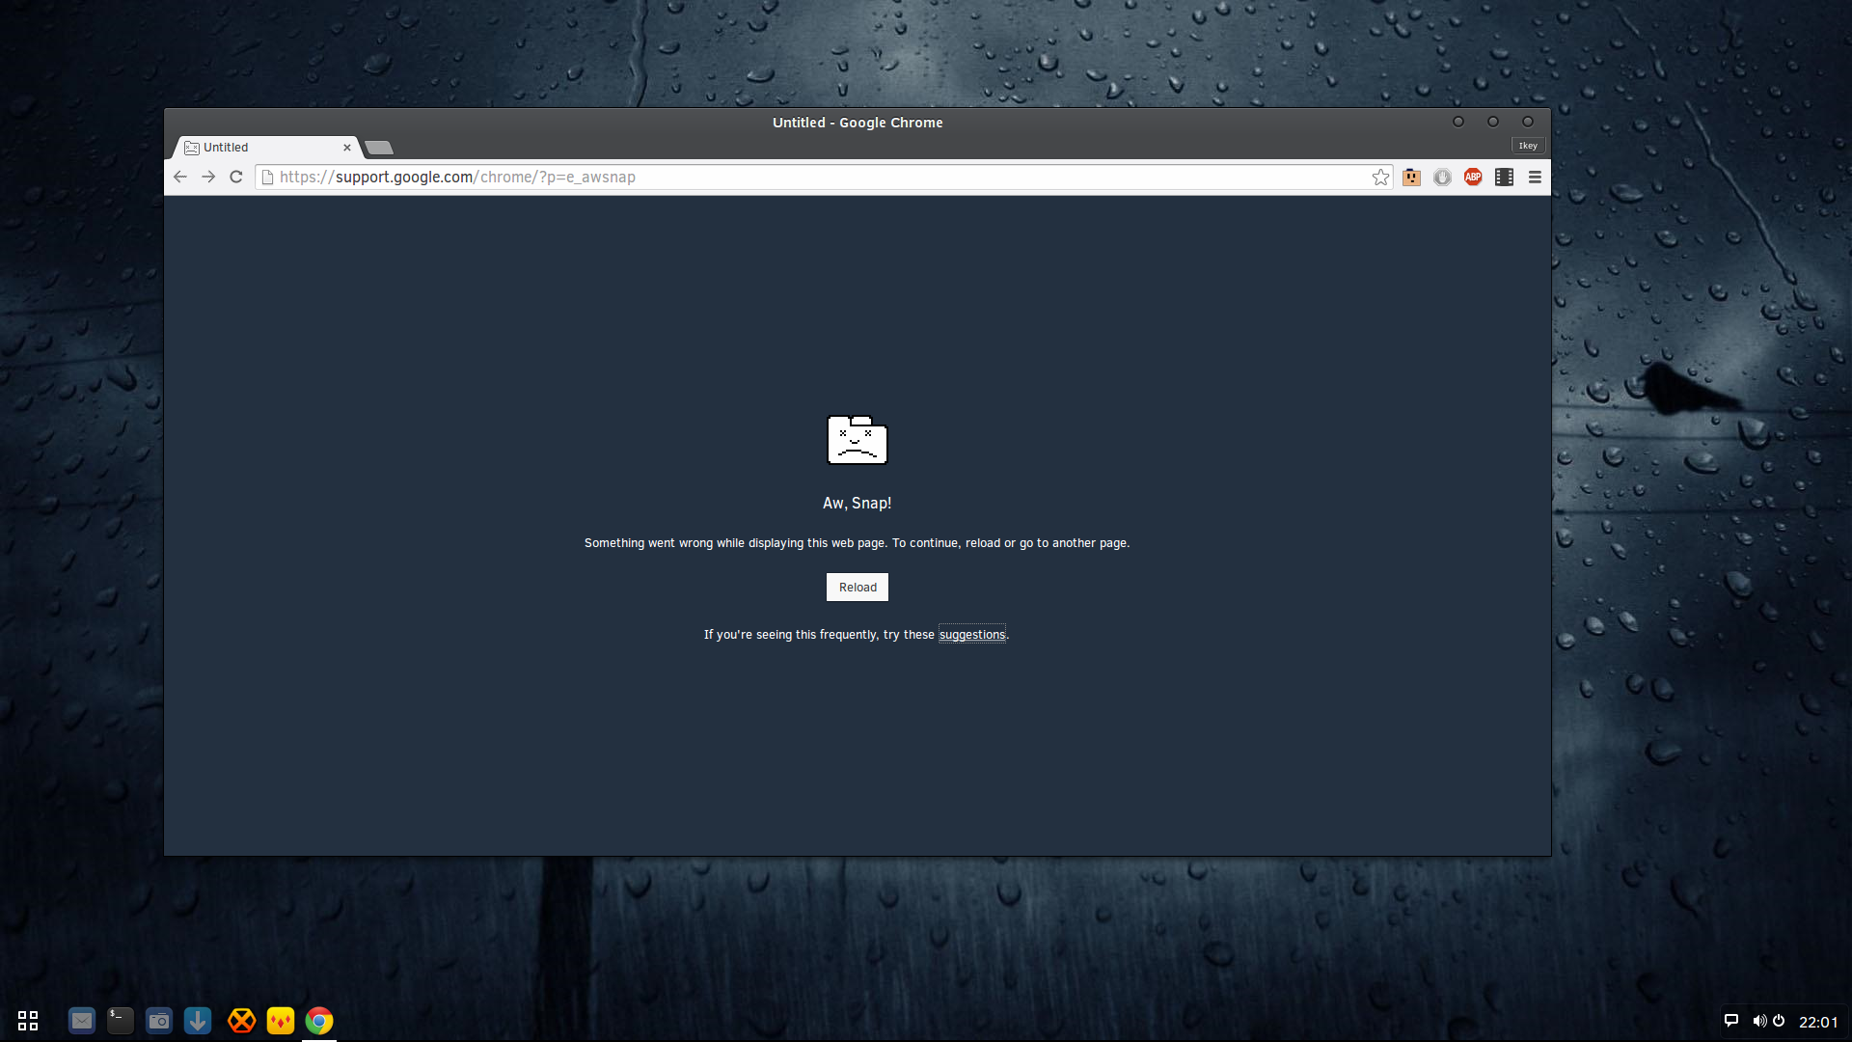This screenshot has height=1042, width=1852.
Task: Open a new tab
Action: coord(379,148)
